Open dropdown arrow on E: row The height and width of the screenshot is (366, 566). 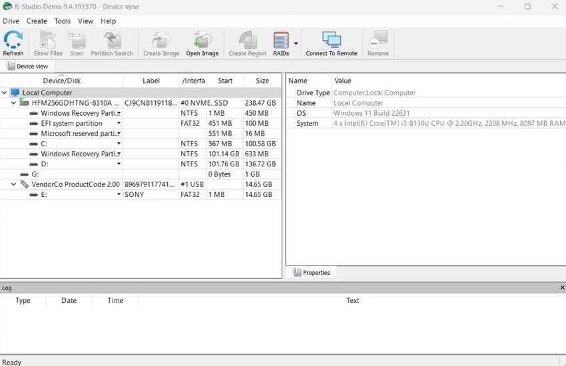119,194
